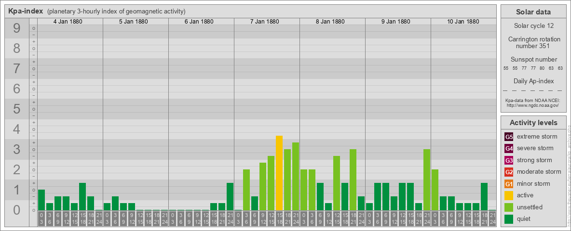Click the G5 extreme storm legend icon
Viewport: 571px width, 231px height.
point(509,137)
